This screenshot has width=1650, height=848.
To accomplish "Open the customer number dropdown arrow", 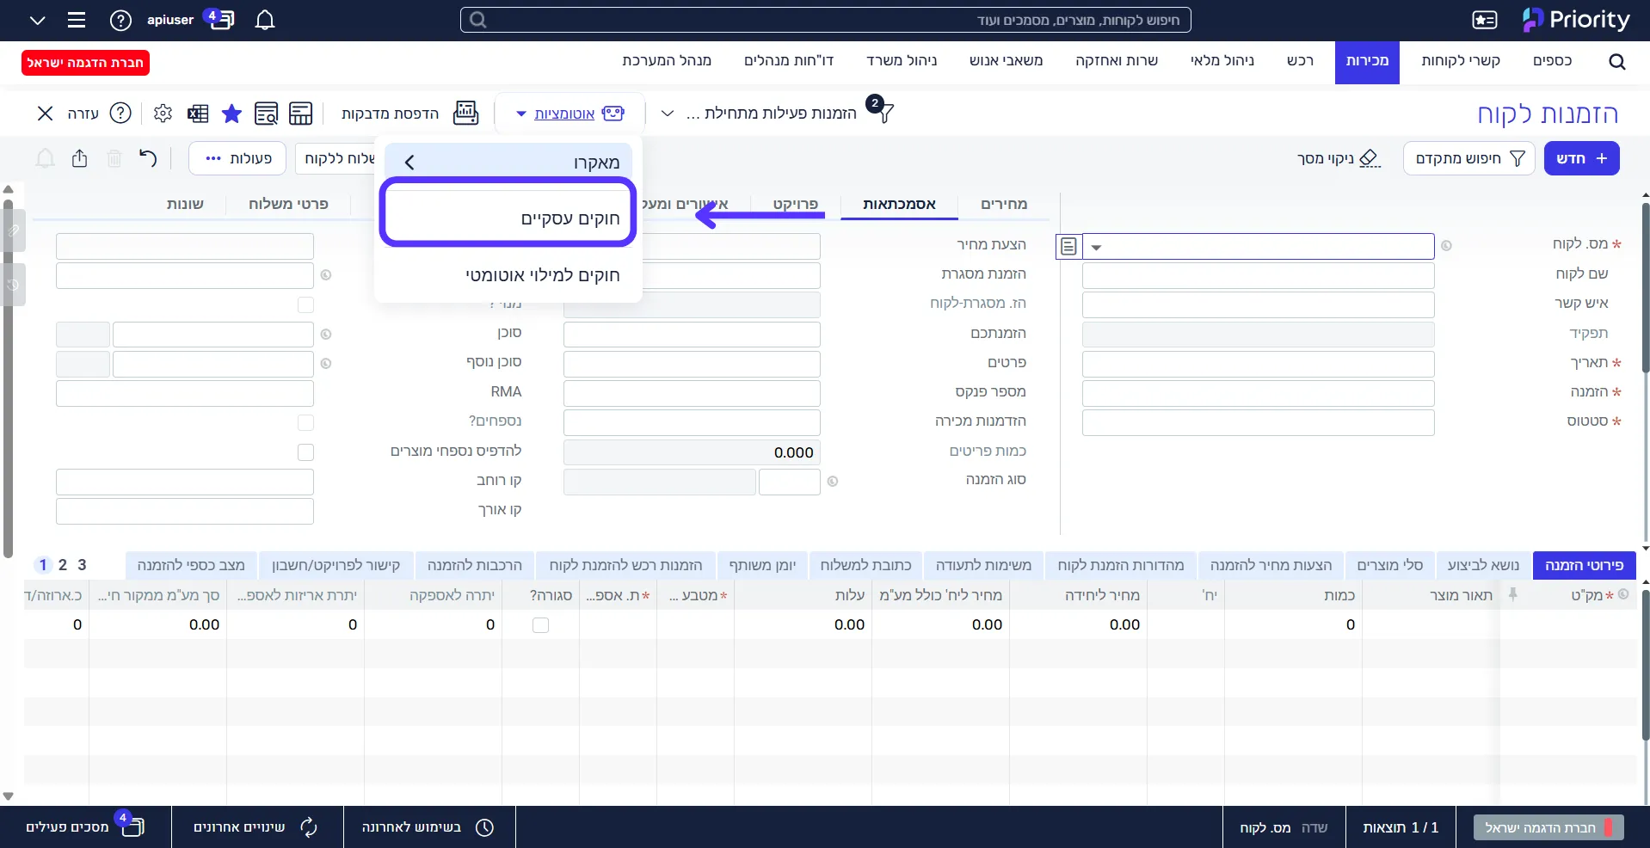I will click(1096, 247).
